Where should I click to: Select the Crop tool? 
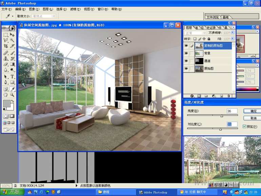click(6, 46)
